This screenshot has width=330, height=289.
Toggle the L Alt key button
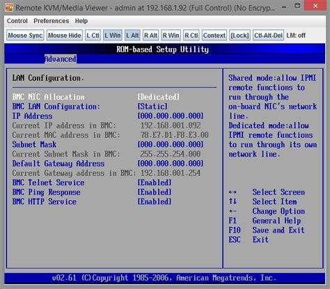[x=132, y=36]
